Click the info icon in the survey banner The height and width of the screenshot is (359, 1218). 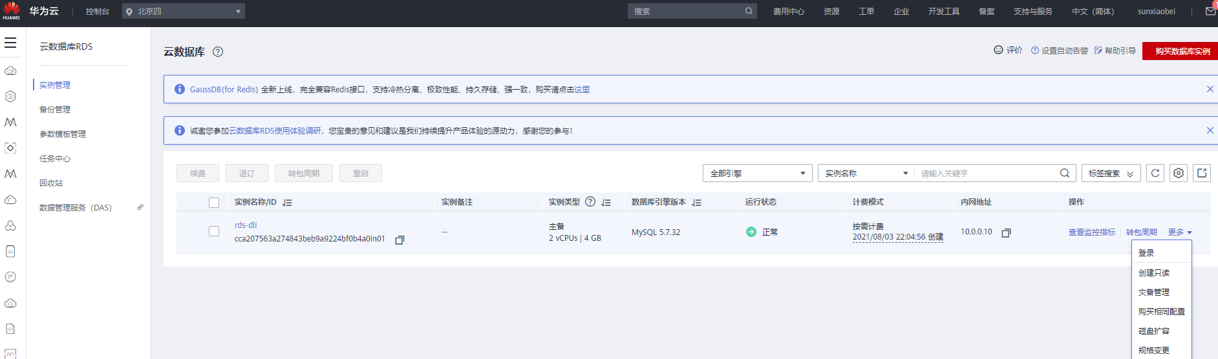click(x=180, y=130)
